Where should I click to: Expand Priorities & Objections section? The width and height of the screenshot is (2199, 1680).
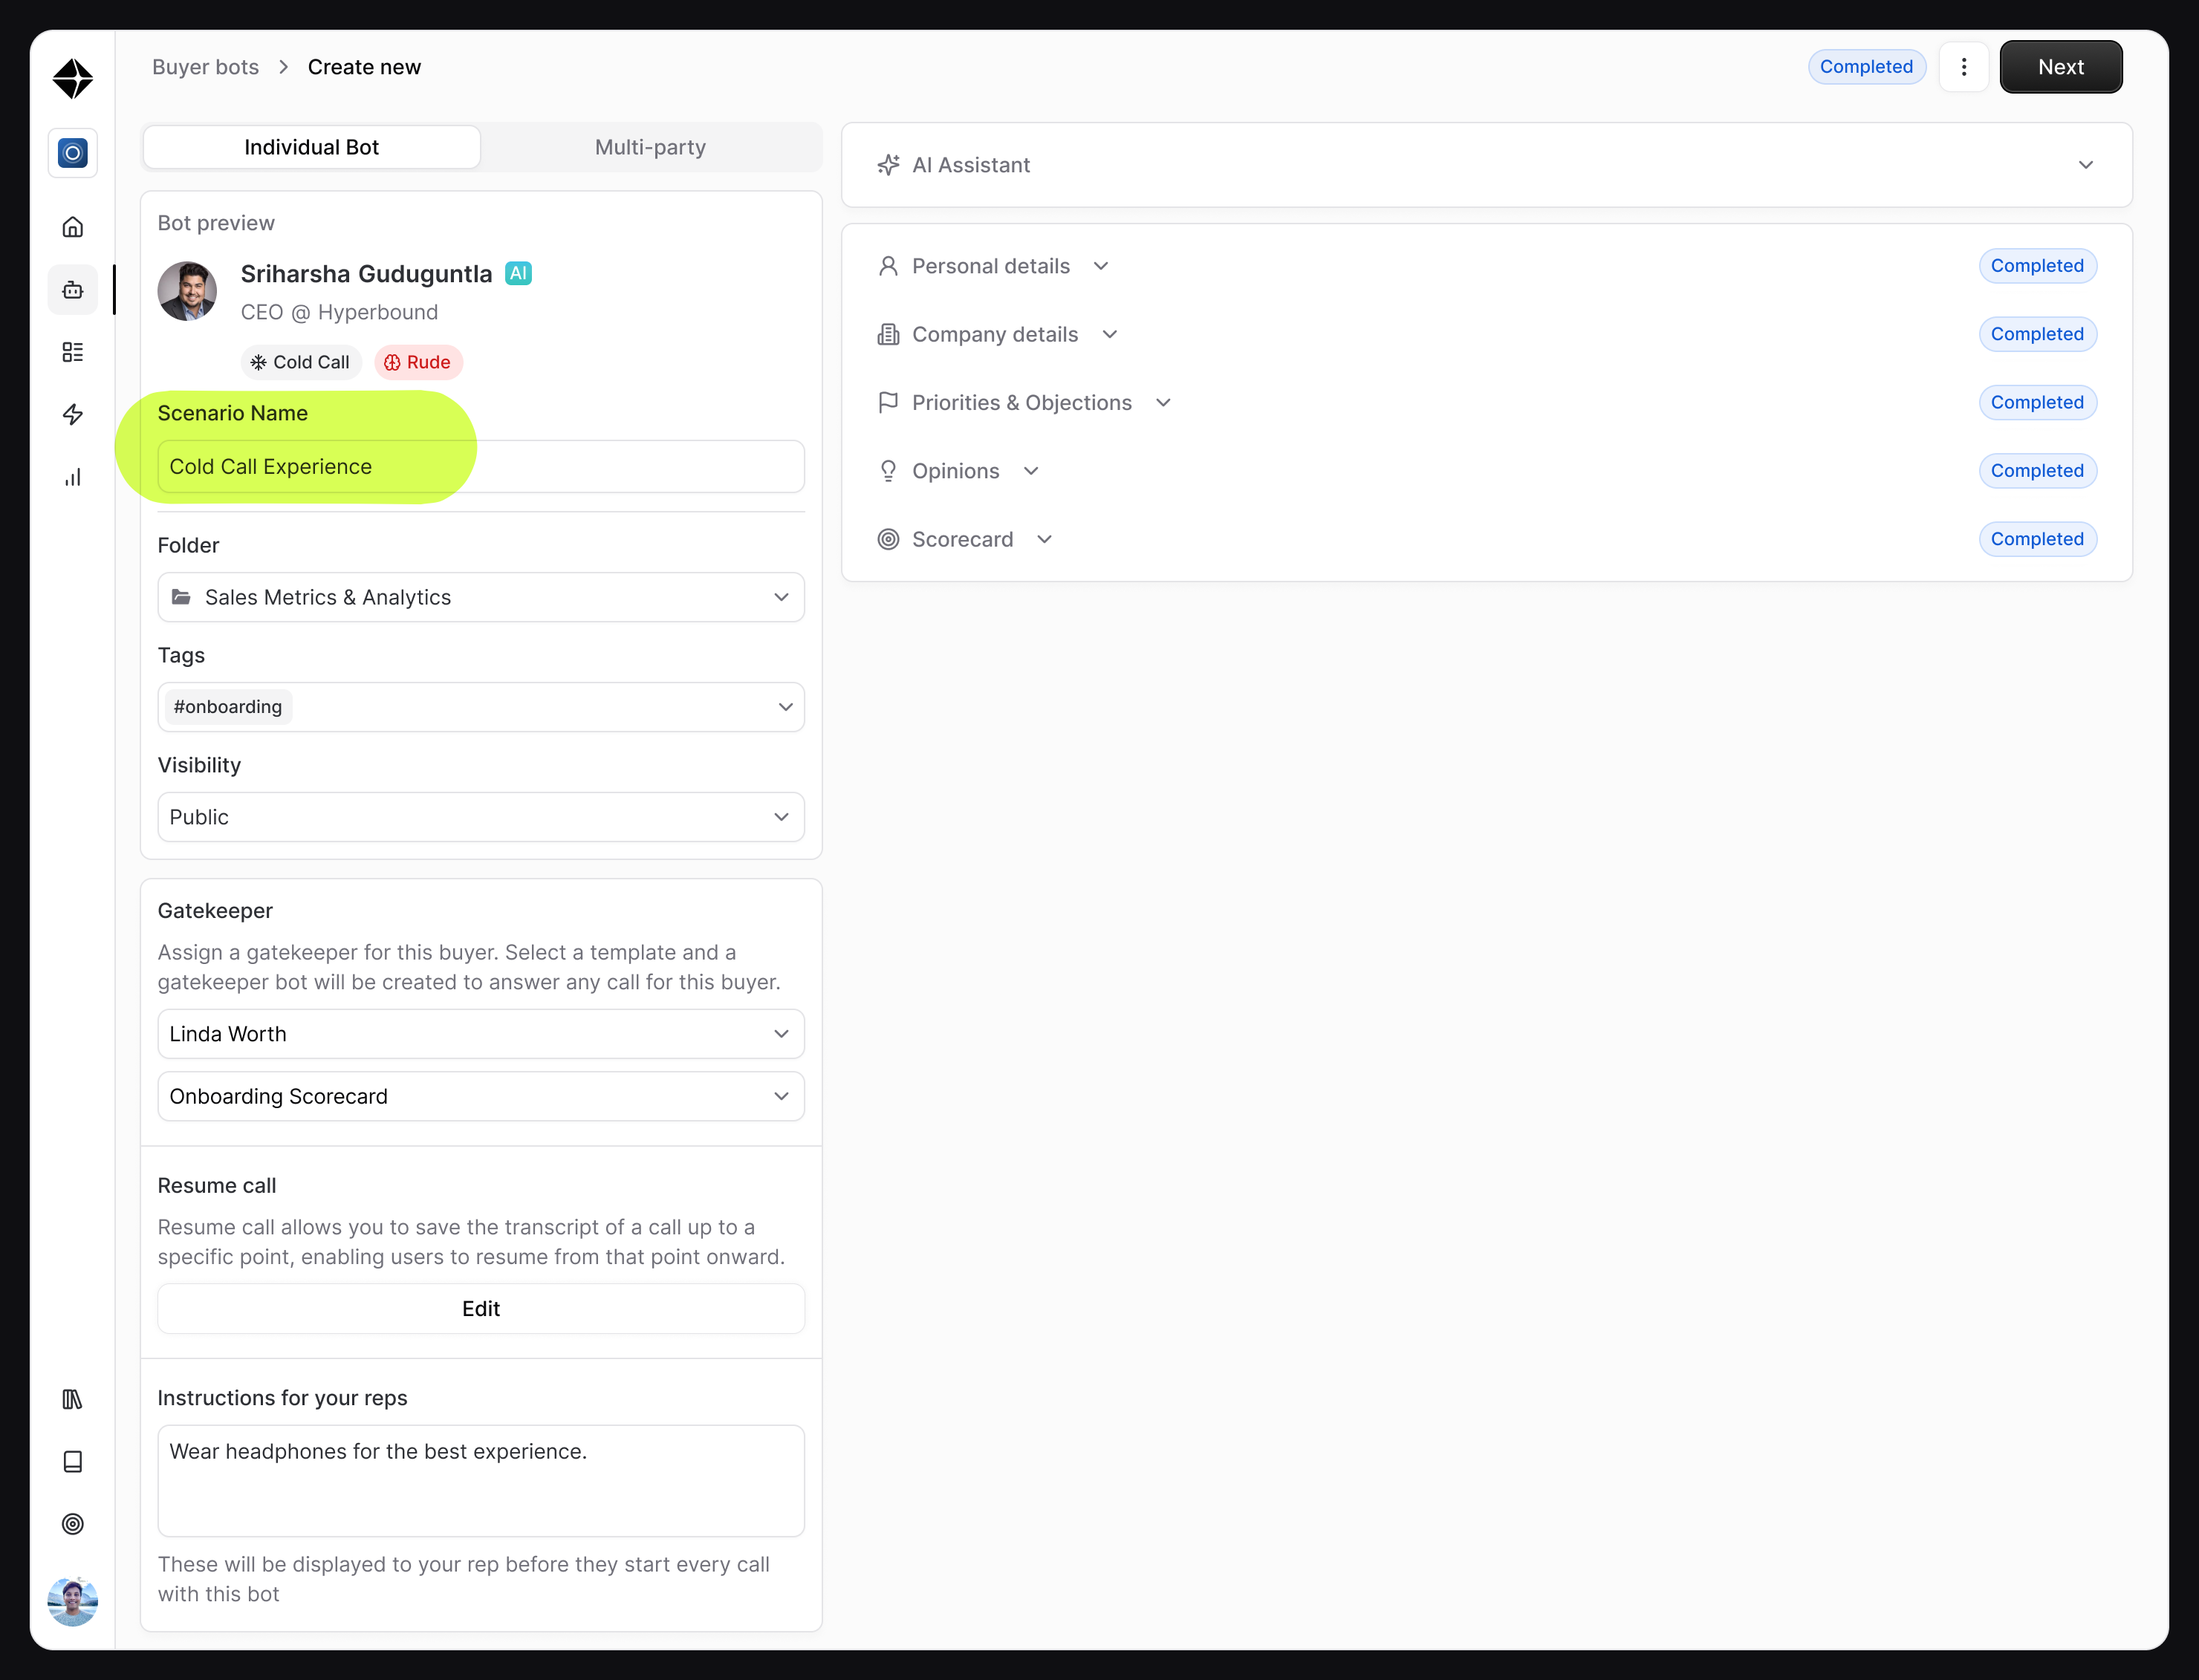[1163, 402]
